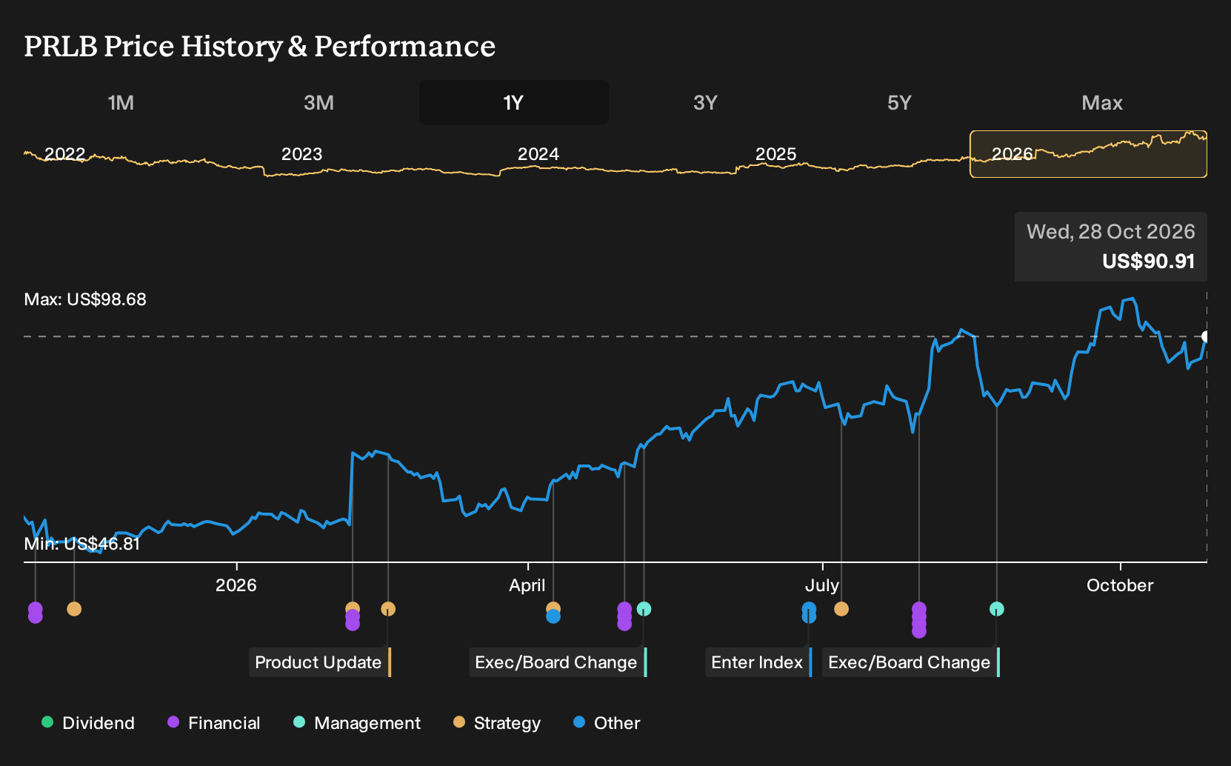Click the 2024 label in overview chart

click(x=538, y=154)
